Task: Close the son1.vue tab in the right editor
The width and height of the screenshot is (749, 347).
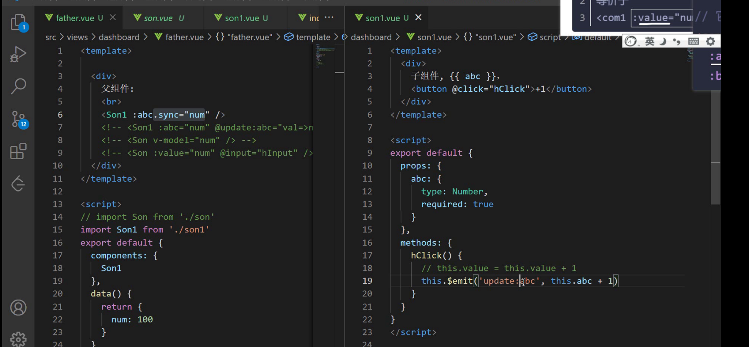Action: (418, 17)
